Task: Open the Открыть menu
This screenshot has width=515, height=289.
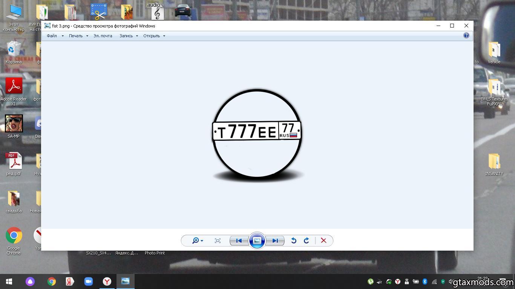Action: [x=154, y=36]
